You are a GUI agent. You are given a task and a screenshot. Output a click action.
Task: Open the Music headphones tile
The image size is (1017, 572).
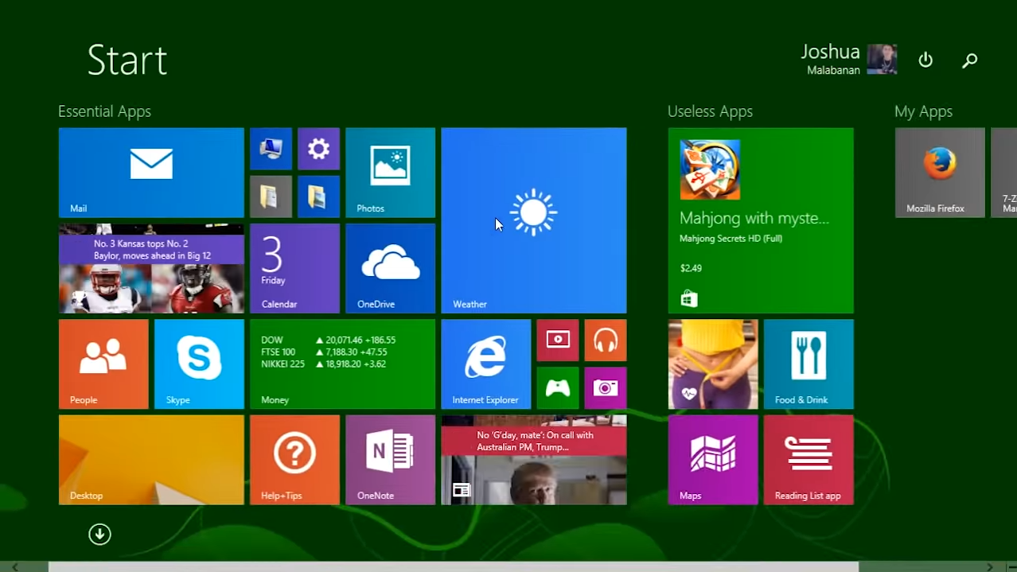click(x=606, y=340)
